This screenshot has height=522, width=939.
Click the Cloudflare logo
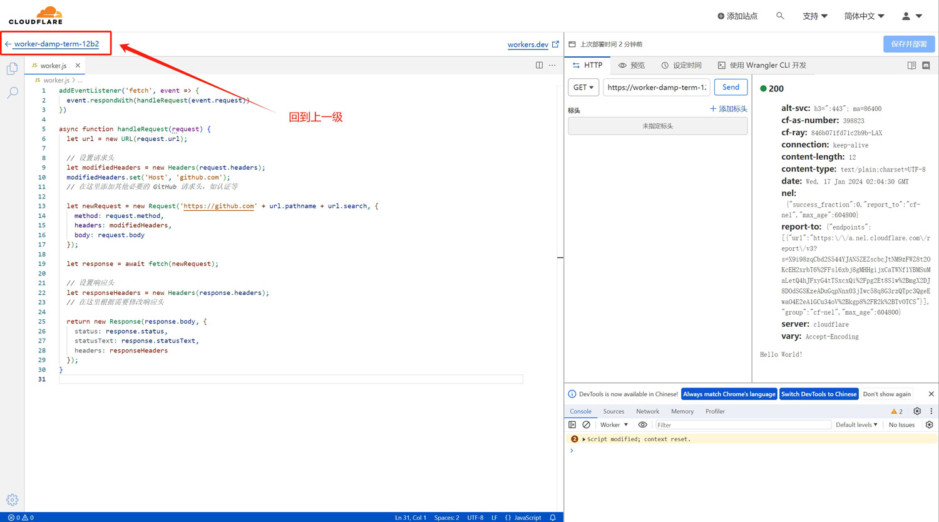pyautogui.click(x=36, y=15)
